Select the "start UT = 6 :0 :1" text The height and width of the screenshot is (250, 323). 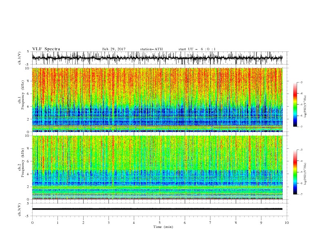(x=197, y=49)
